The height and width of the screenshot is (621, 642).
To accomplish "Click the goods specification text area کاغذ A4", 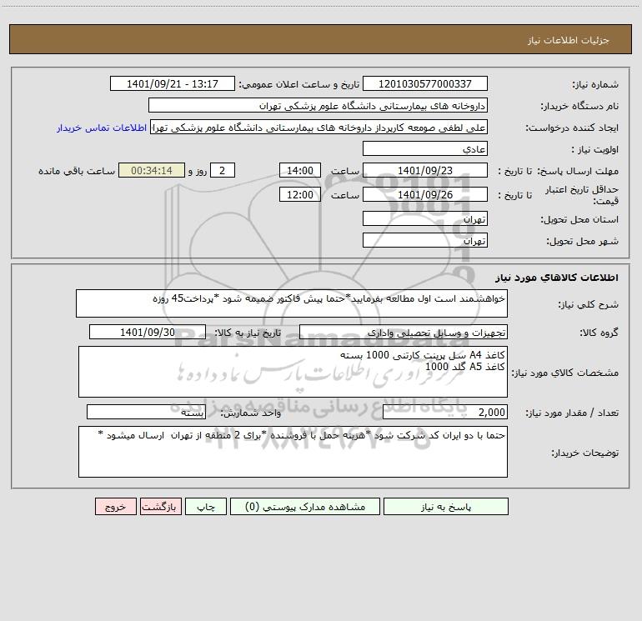I will (293, 372).
